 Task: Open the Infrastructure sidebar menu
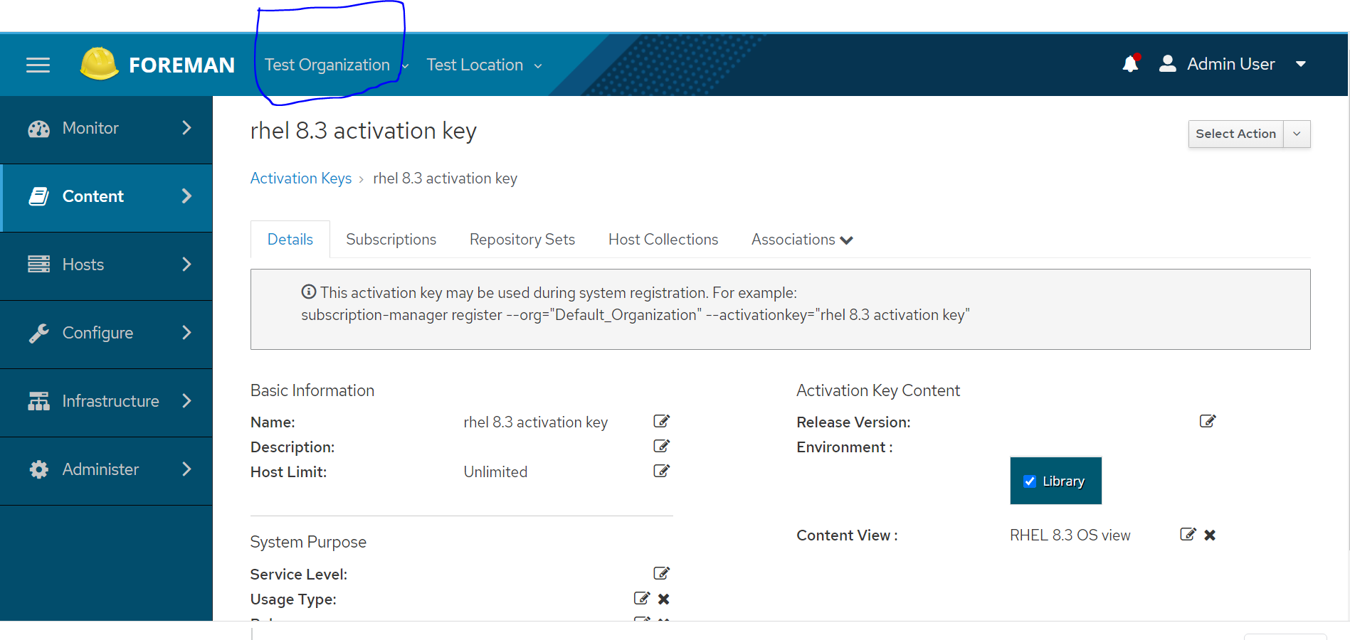tap(107, 402)
